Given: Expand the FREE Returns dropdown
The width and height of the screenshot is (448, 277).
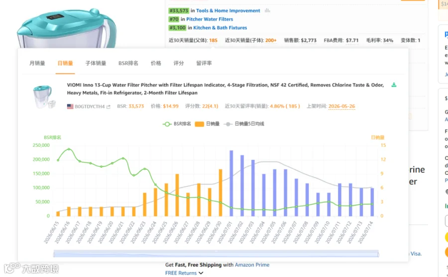Looking at the screenshot, I should [184, 273].
